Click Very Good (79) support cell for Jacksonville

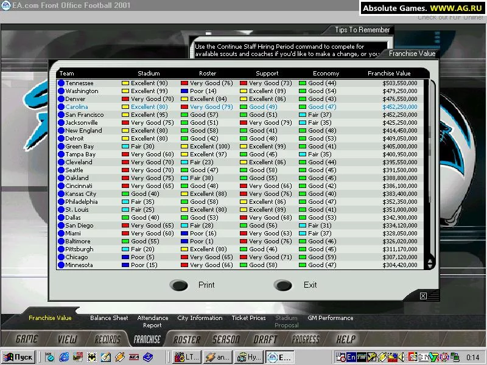pyautogui.click(x=270, y=123)
